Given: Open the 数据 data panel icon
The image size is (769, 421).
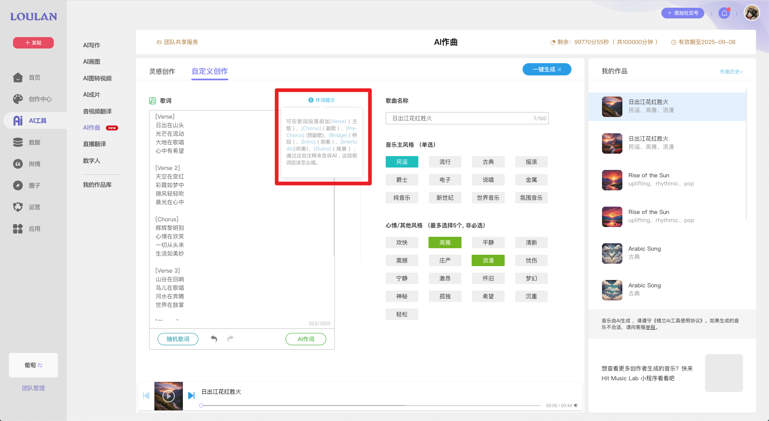Looking at the screenshot, I should [x=18, y=142].
